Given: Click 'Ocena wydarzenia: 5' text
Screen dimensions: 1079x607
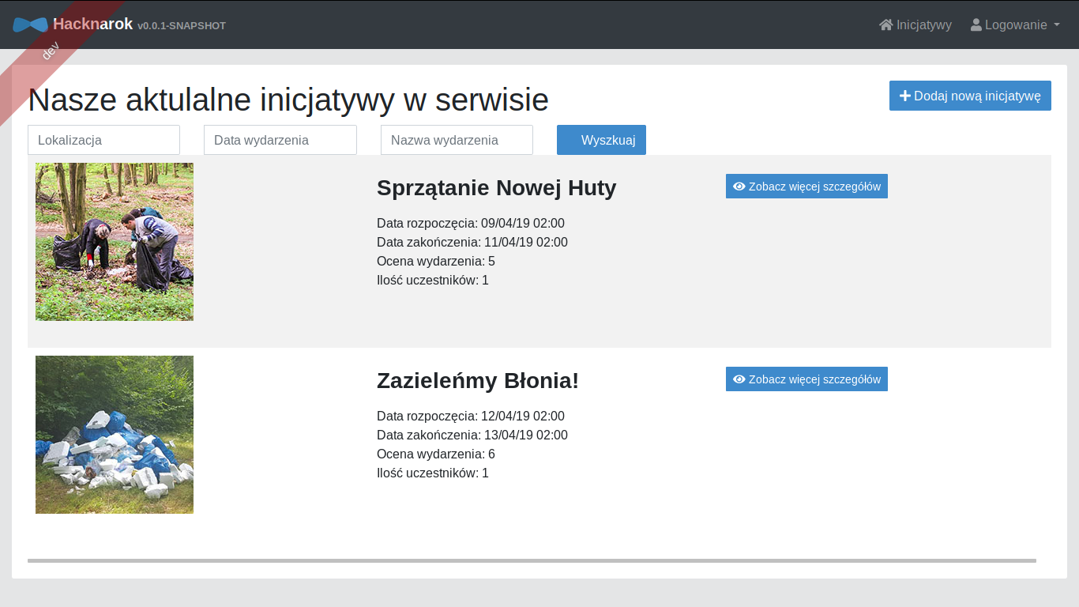Looking at the screenshot, I should pyautogui.click(x=436, y=262).
